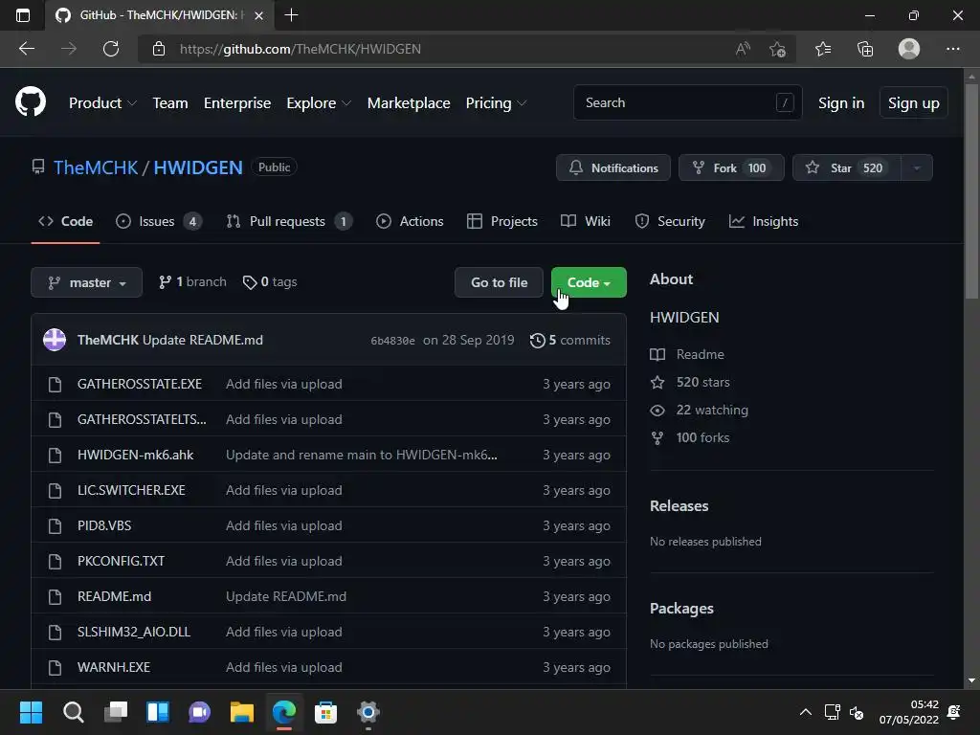
Task: Expand the Product menu
Action: click(x=102, y=103)
